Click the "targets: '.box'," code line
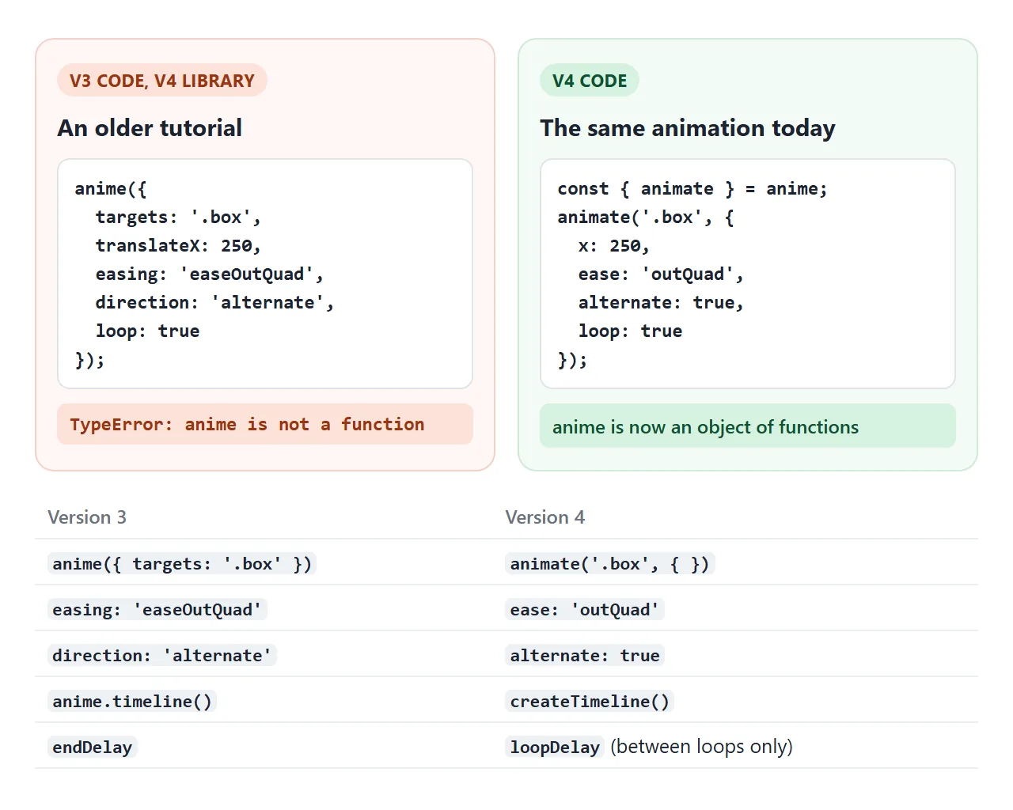Screen dimensions: 1013x810 (178, 218)
